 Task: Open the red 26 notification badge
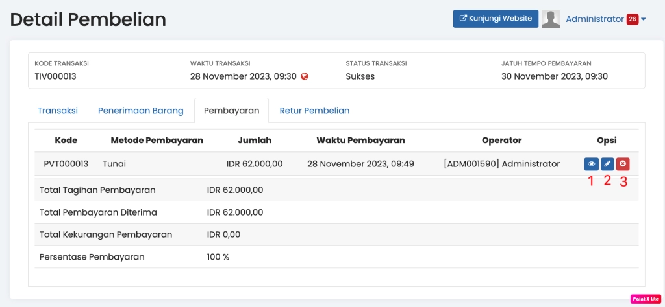click(x=633, y=19)
